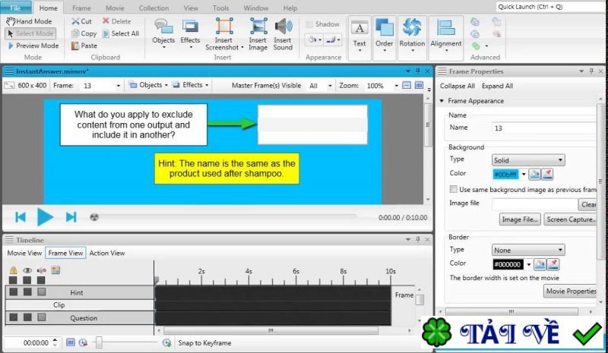
Task: Open the editor toolbar Effects dropdown
Action: (191, 85)
